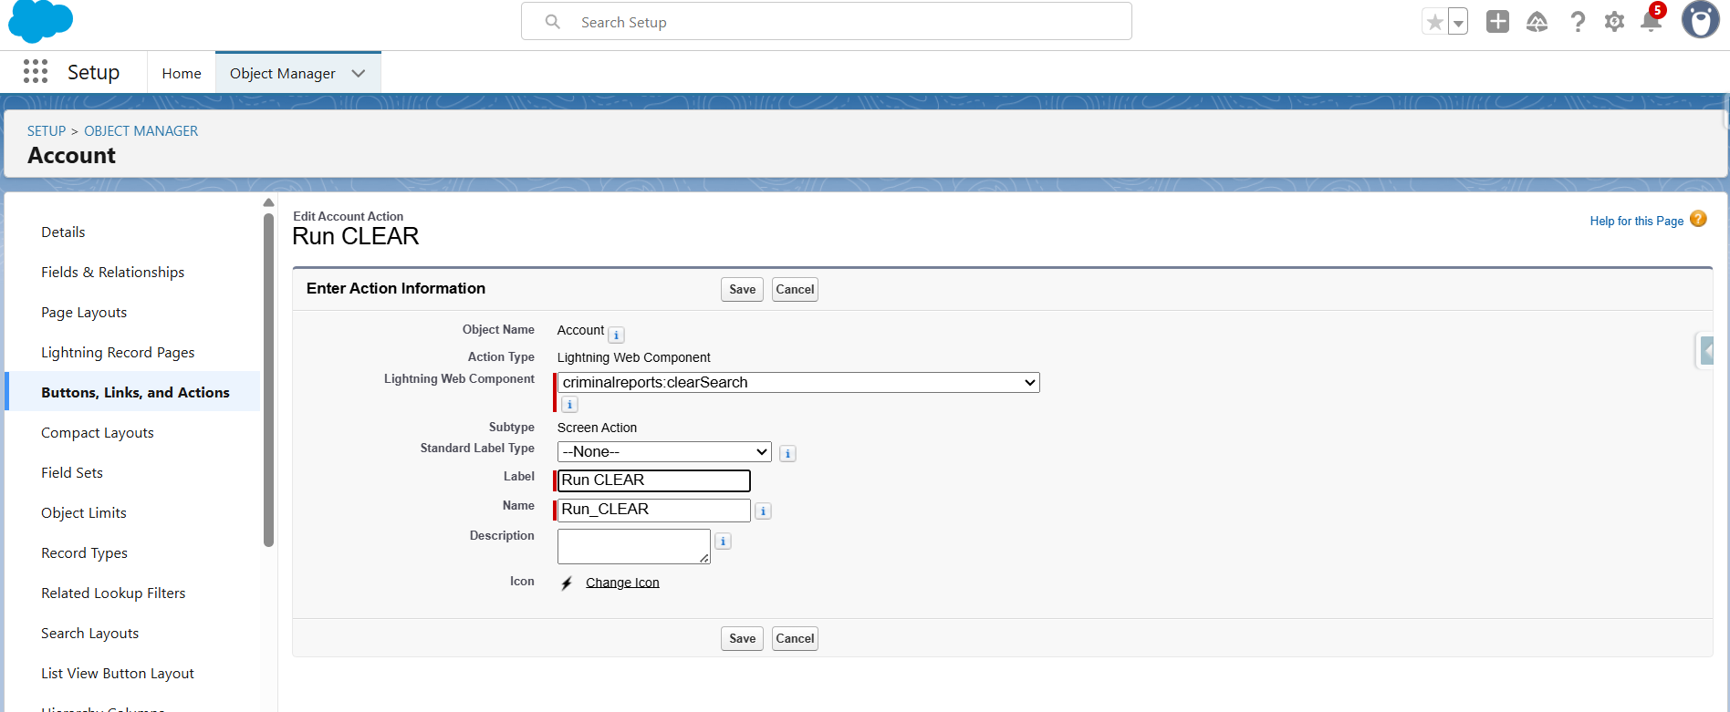Open Compact Layouts
This screenshot has width=1730, height=712.
(x=97, y=433)
